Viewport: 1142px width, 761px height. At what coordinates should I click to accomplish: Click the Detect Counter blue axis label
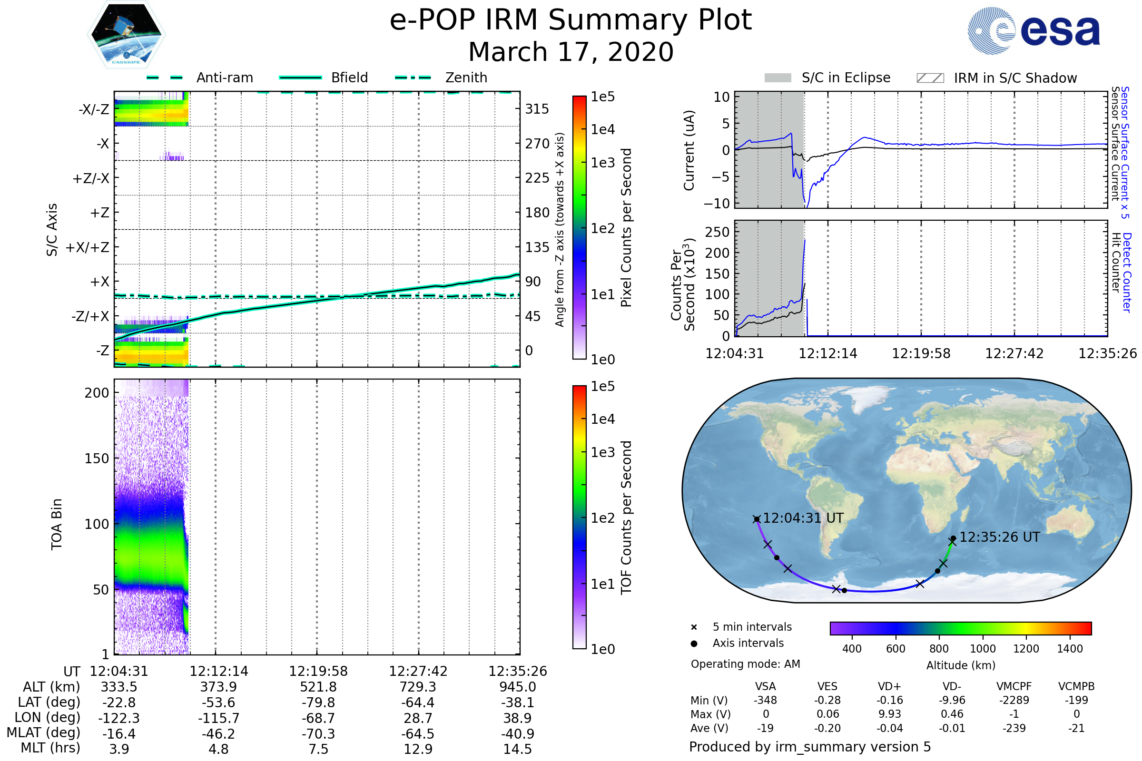[x=1127, y=272]
